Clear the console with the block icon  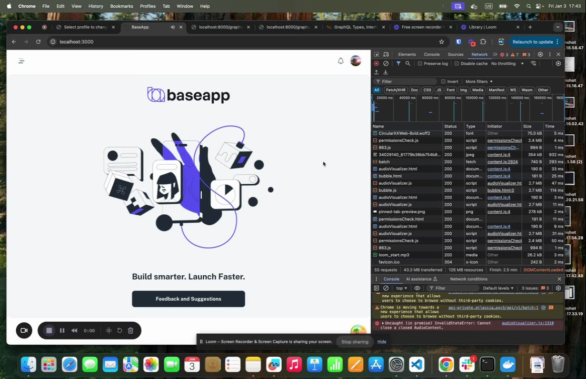[x=386, y=288]
